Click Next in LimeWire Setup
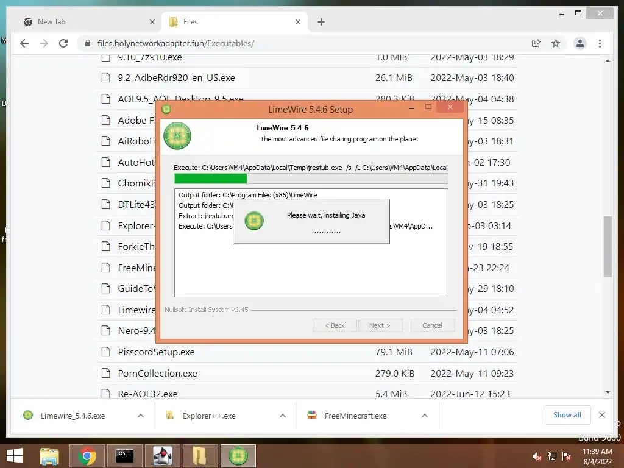Viewport: 624px width, 468px height. click(380, 325)
